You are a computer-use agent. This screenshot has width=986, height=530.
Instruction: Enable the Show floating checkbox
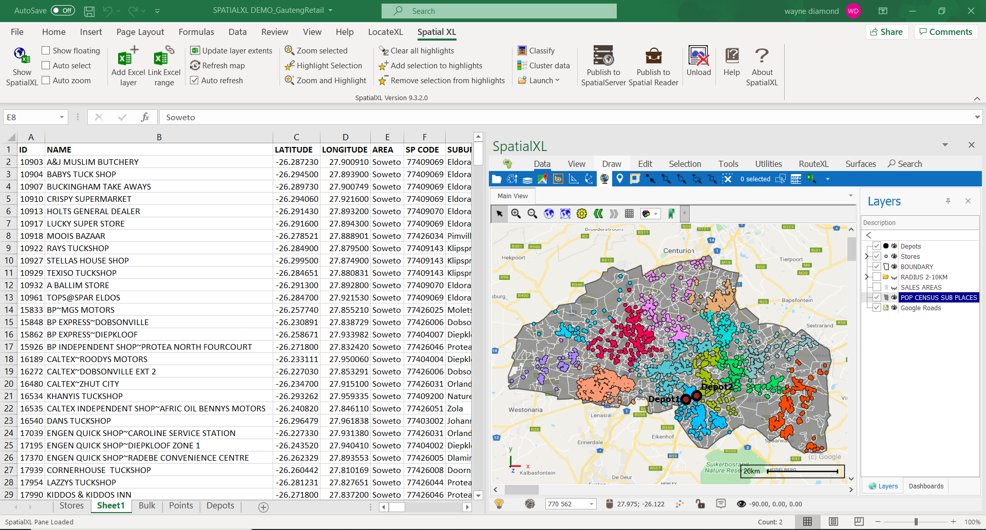[x=46, y=50]
